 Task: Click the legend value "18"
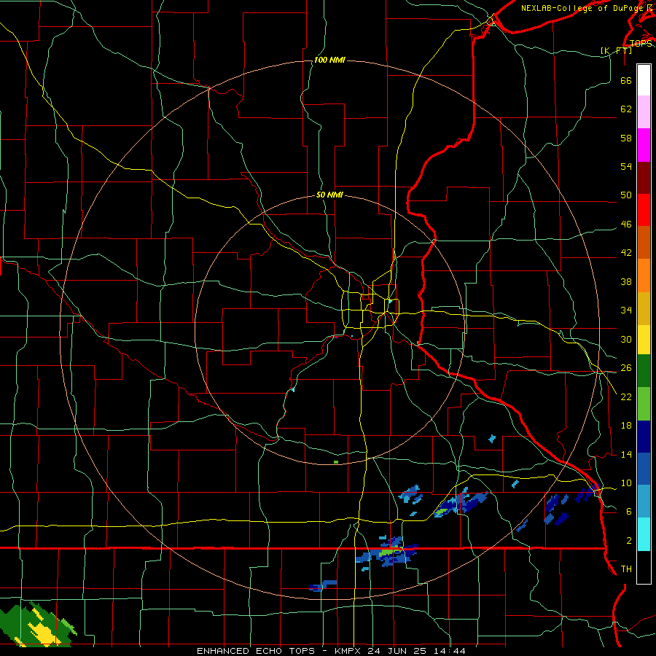point(626,426)
